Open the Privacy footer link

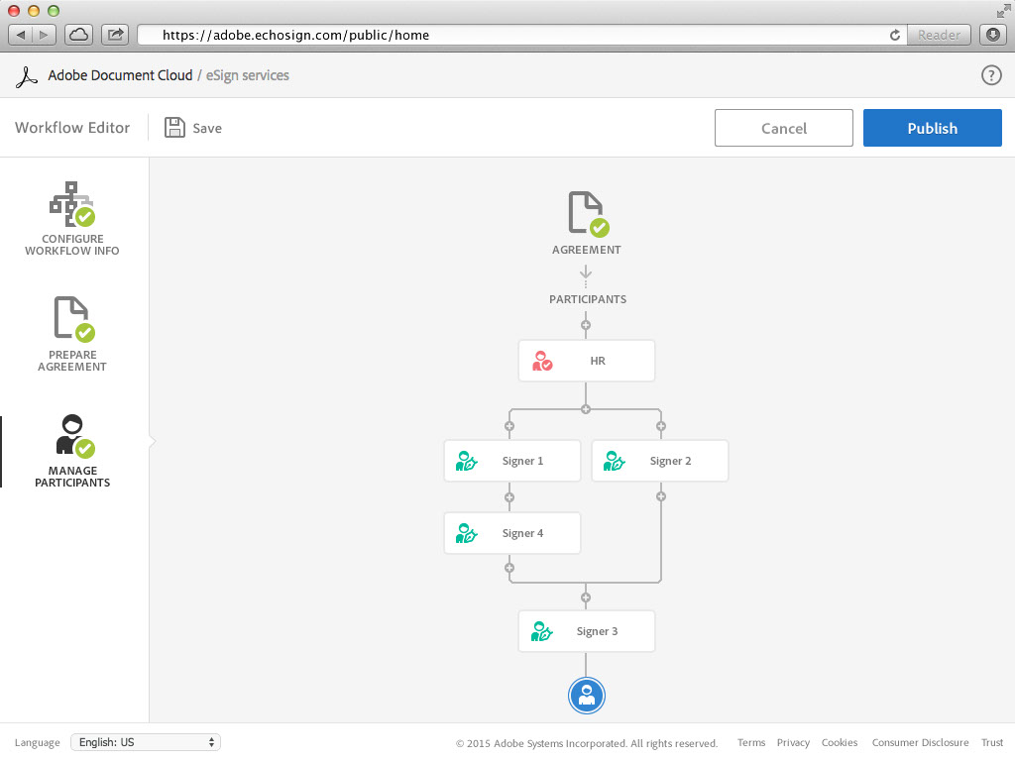click(x=793, y=743)
